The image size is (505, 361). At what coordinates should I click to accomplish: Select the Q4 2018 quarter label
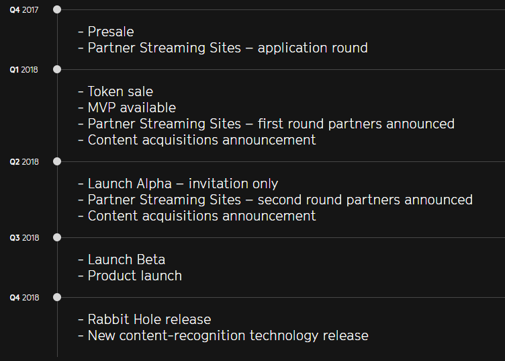coord(24,298)
